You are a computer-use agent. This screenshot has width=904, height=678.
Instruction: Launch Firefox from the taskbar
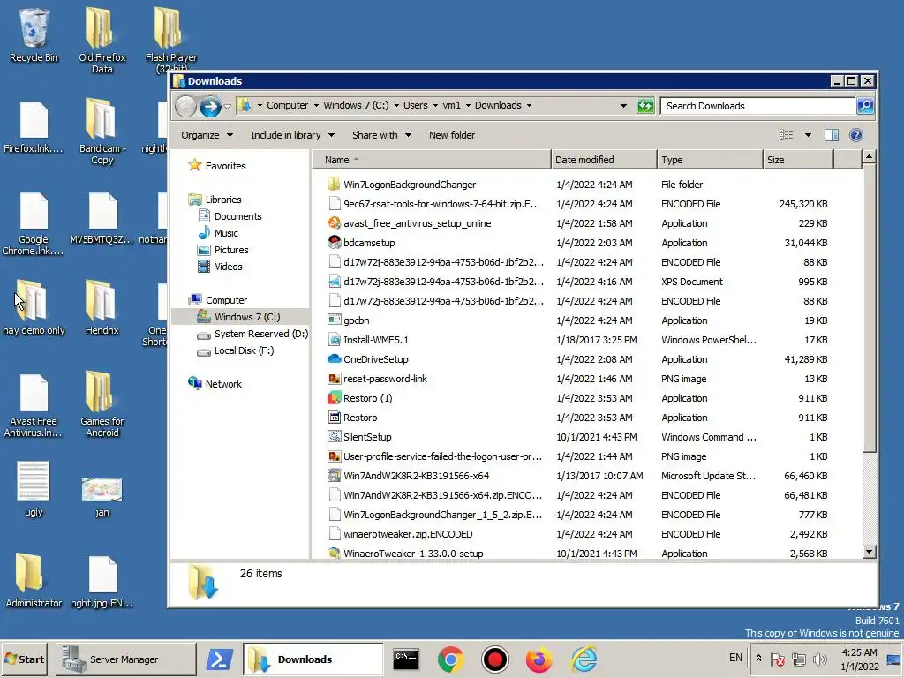[x=539, y=659]
